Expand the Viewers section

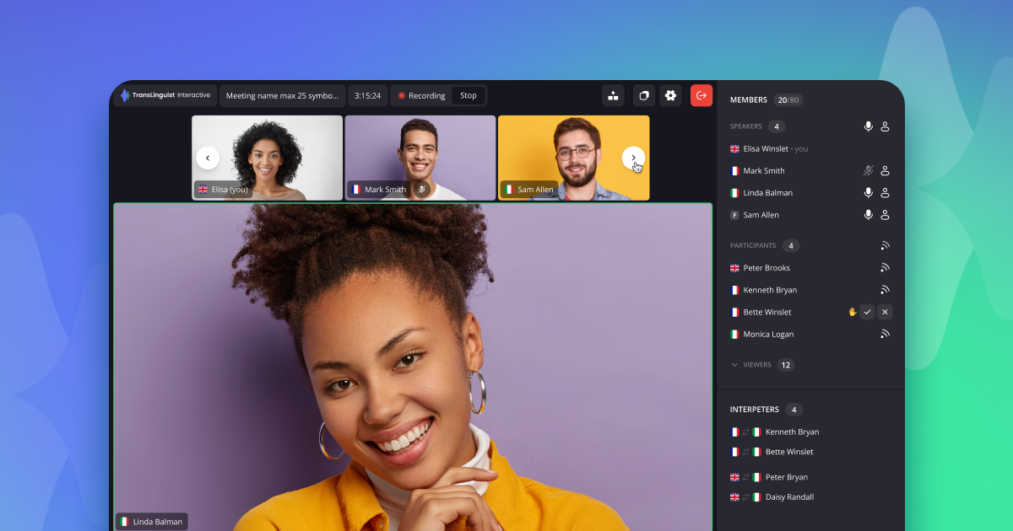(734, 365)
